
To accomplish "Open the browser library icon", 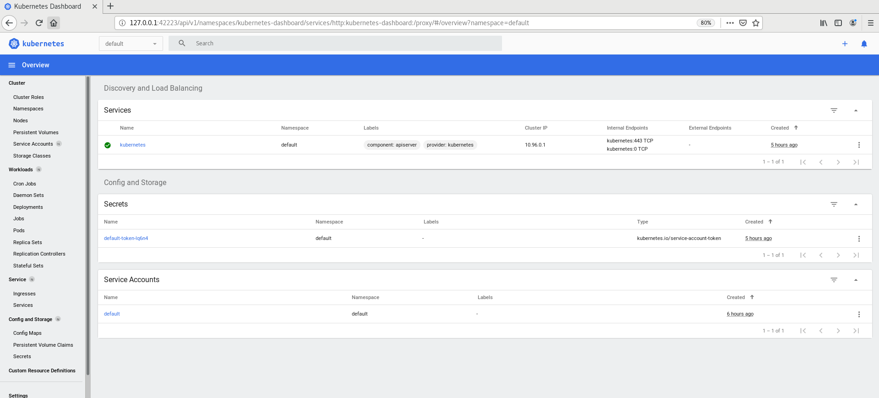I will click(824, 23).
